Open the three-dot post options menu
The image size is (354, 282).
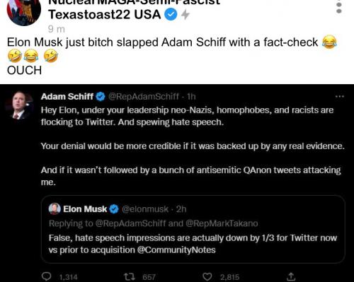339,7
